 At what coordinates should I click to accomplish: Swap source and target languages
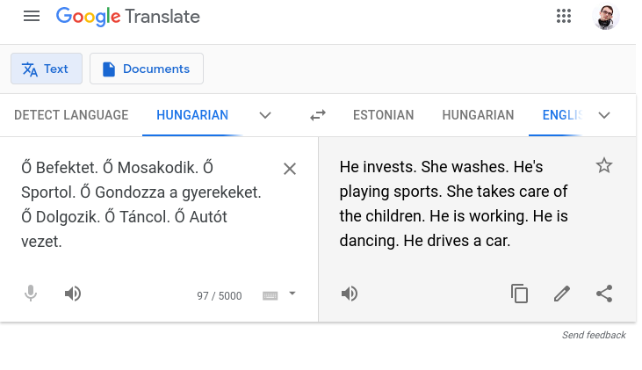pyautogui.click(x=318, y=115)
